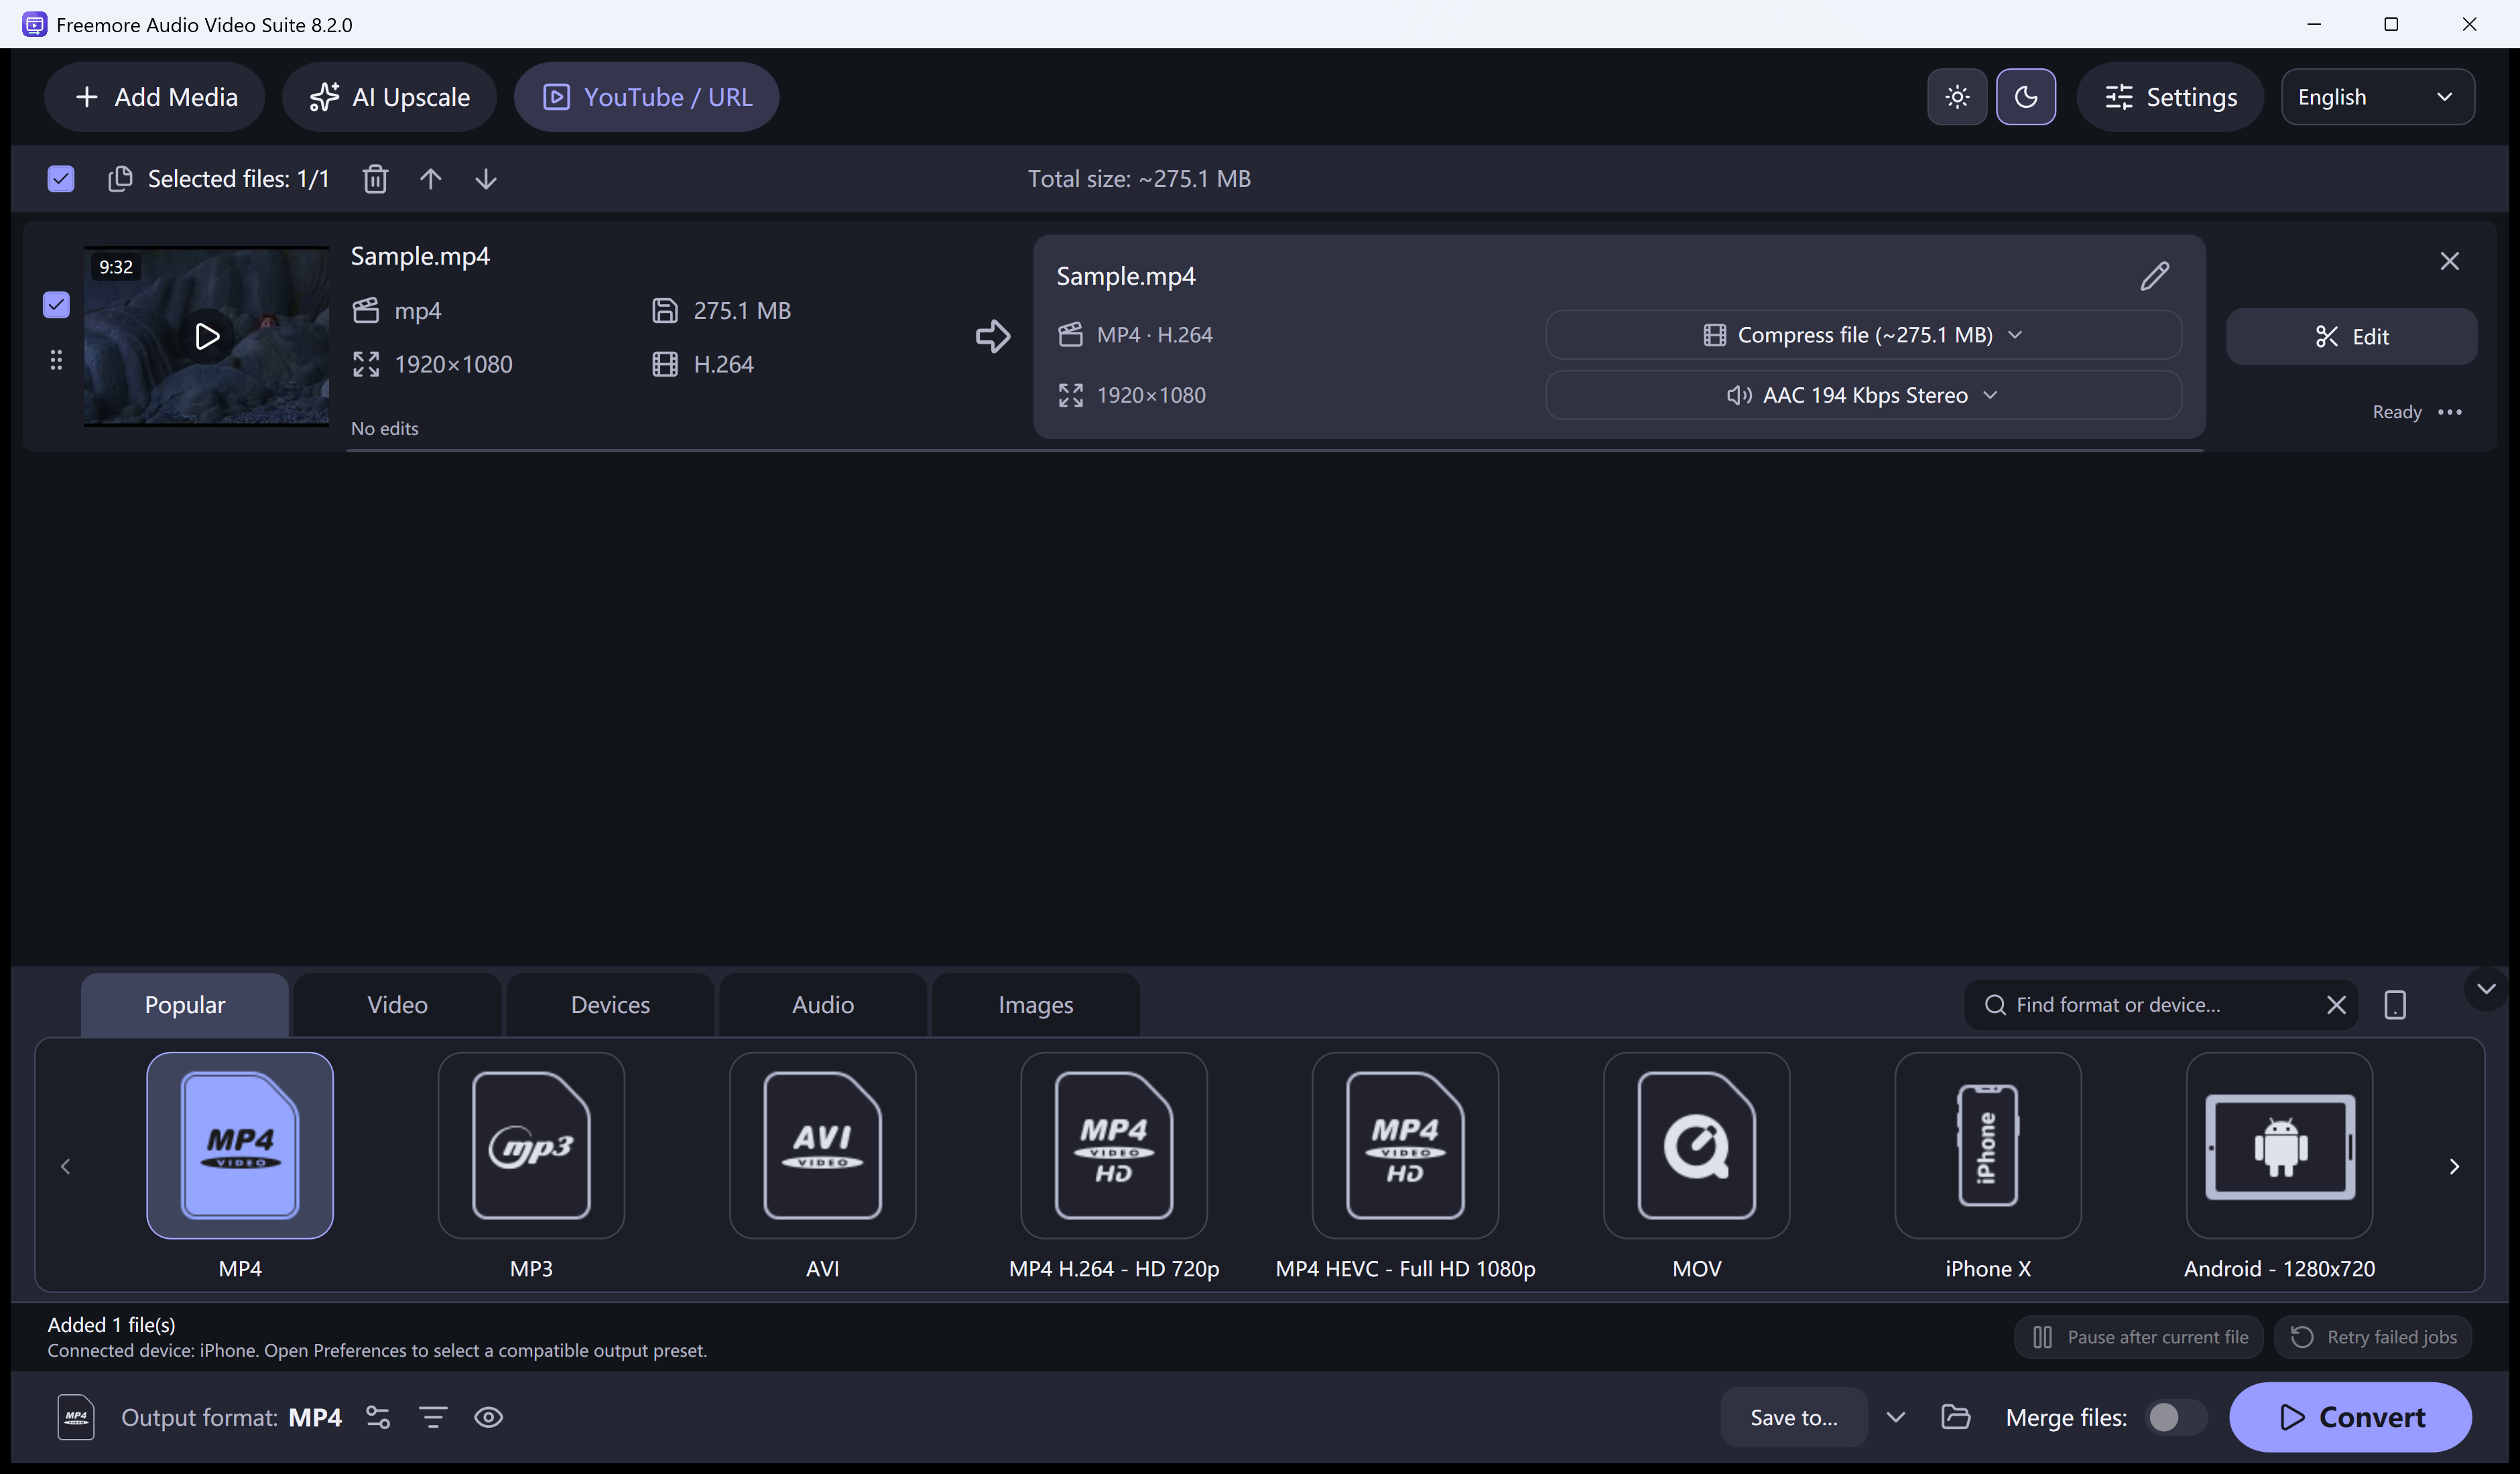Remove Sample.mp4 from the list
This screenshot has width=2520, height=1474.
(x=2449, y=261)
